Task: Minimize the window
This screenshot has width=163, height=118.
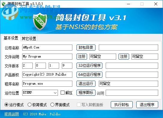Action: click(x=128, y=4)
